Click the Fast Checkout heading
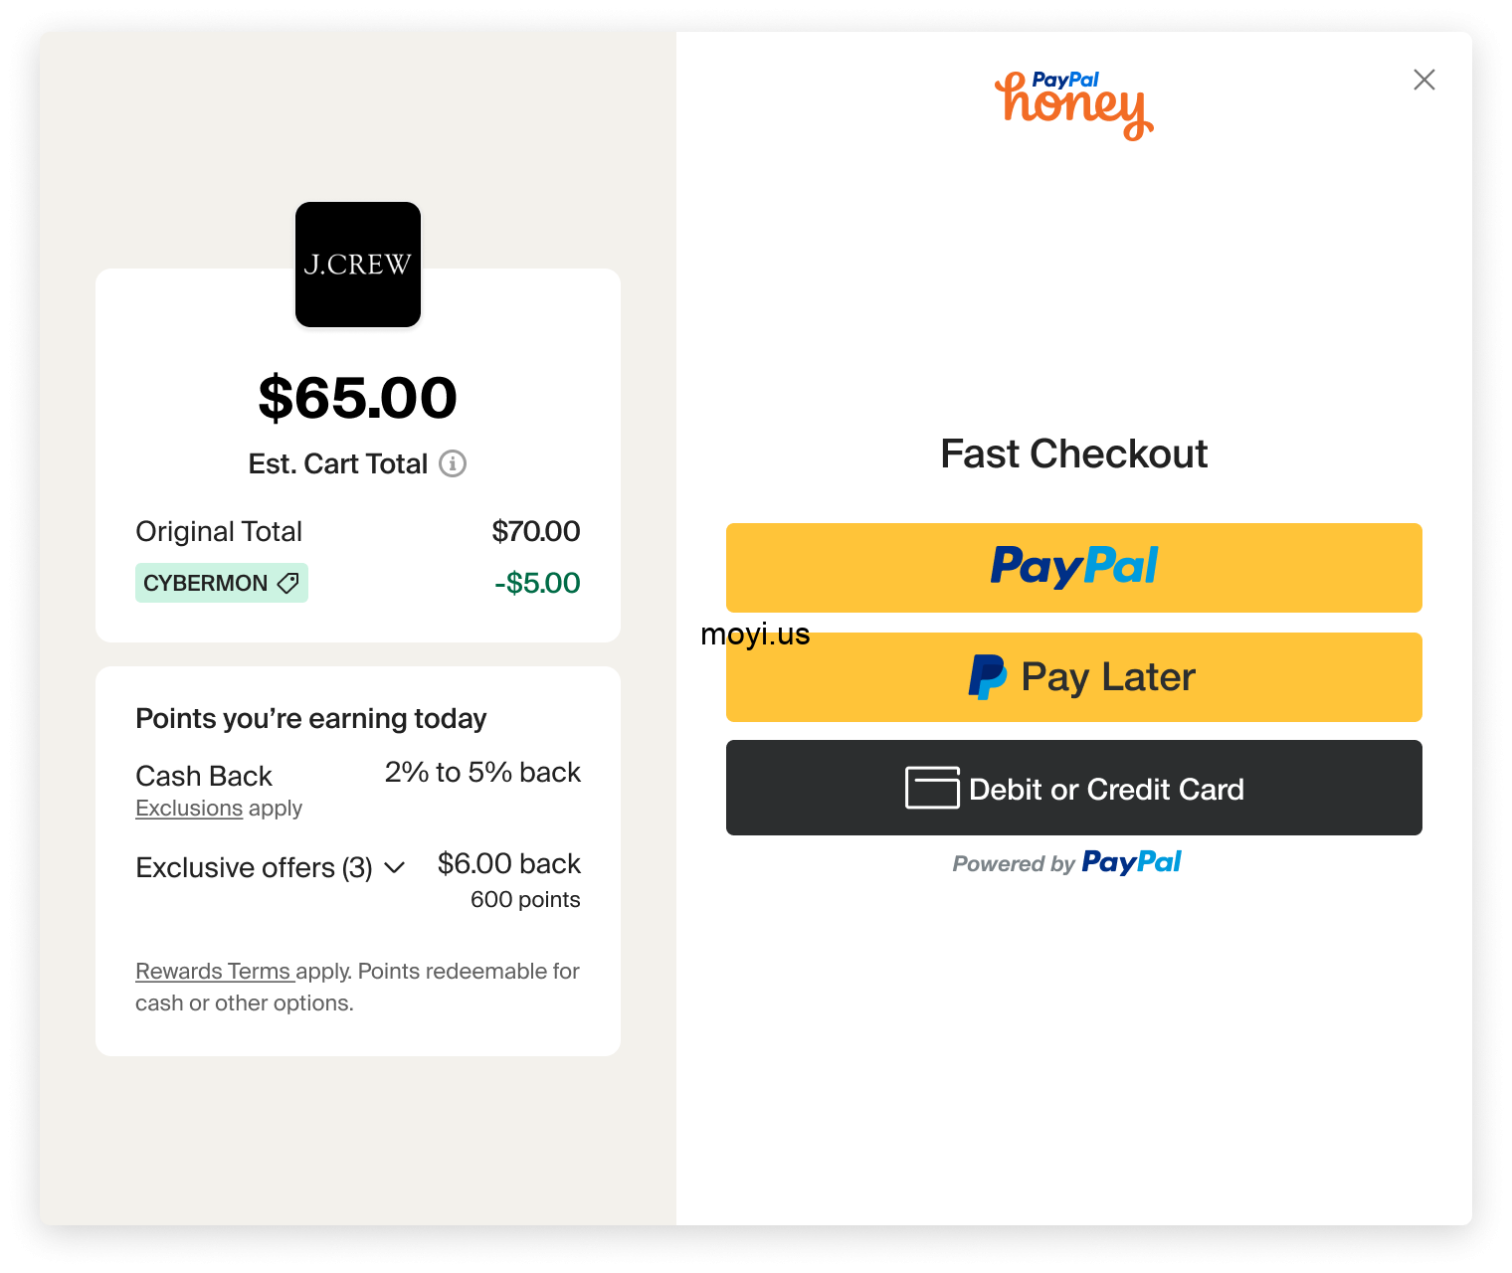 tap(1074, 454)
